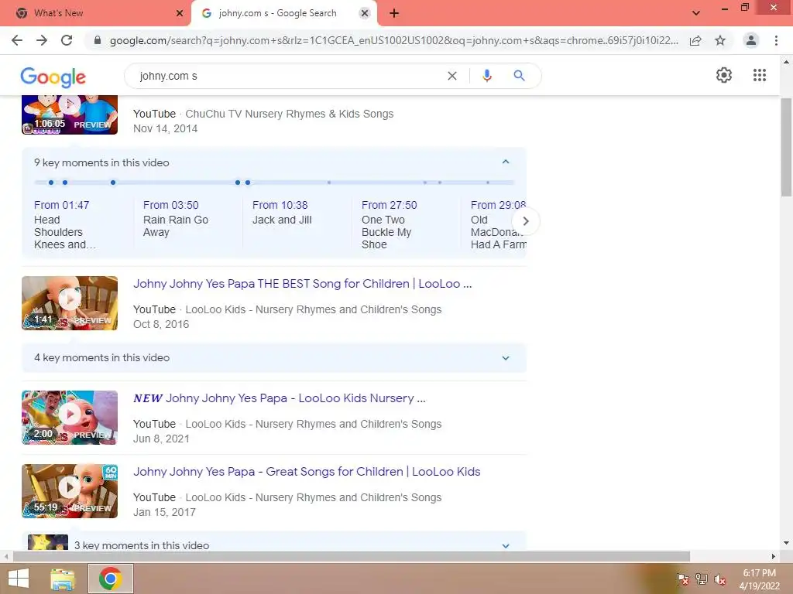The image size is (793, 594).
Task: Click the 'Nov 14, 2014' date text
Action: (x=166, y=128)
